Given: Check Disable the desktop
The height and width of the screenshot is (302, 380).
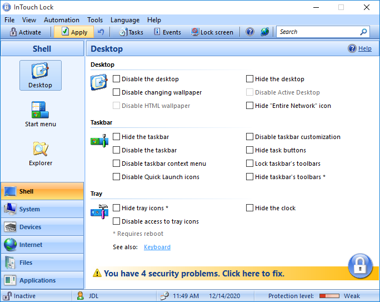Looking at the screenshot, I should [x=116, y=79].
